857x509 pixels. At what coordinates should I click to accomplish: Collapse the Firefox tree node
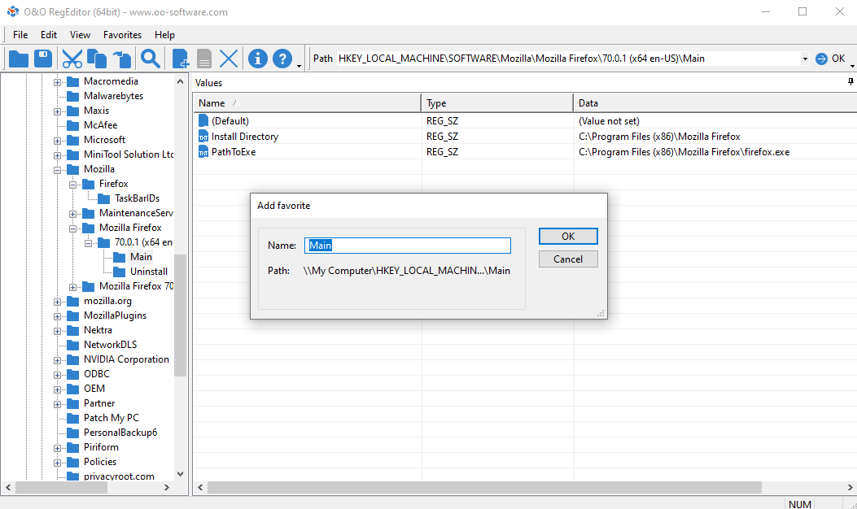click(x=72, y=185)
